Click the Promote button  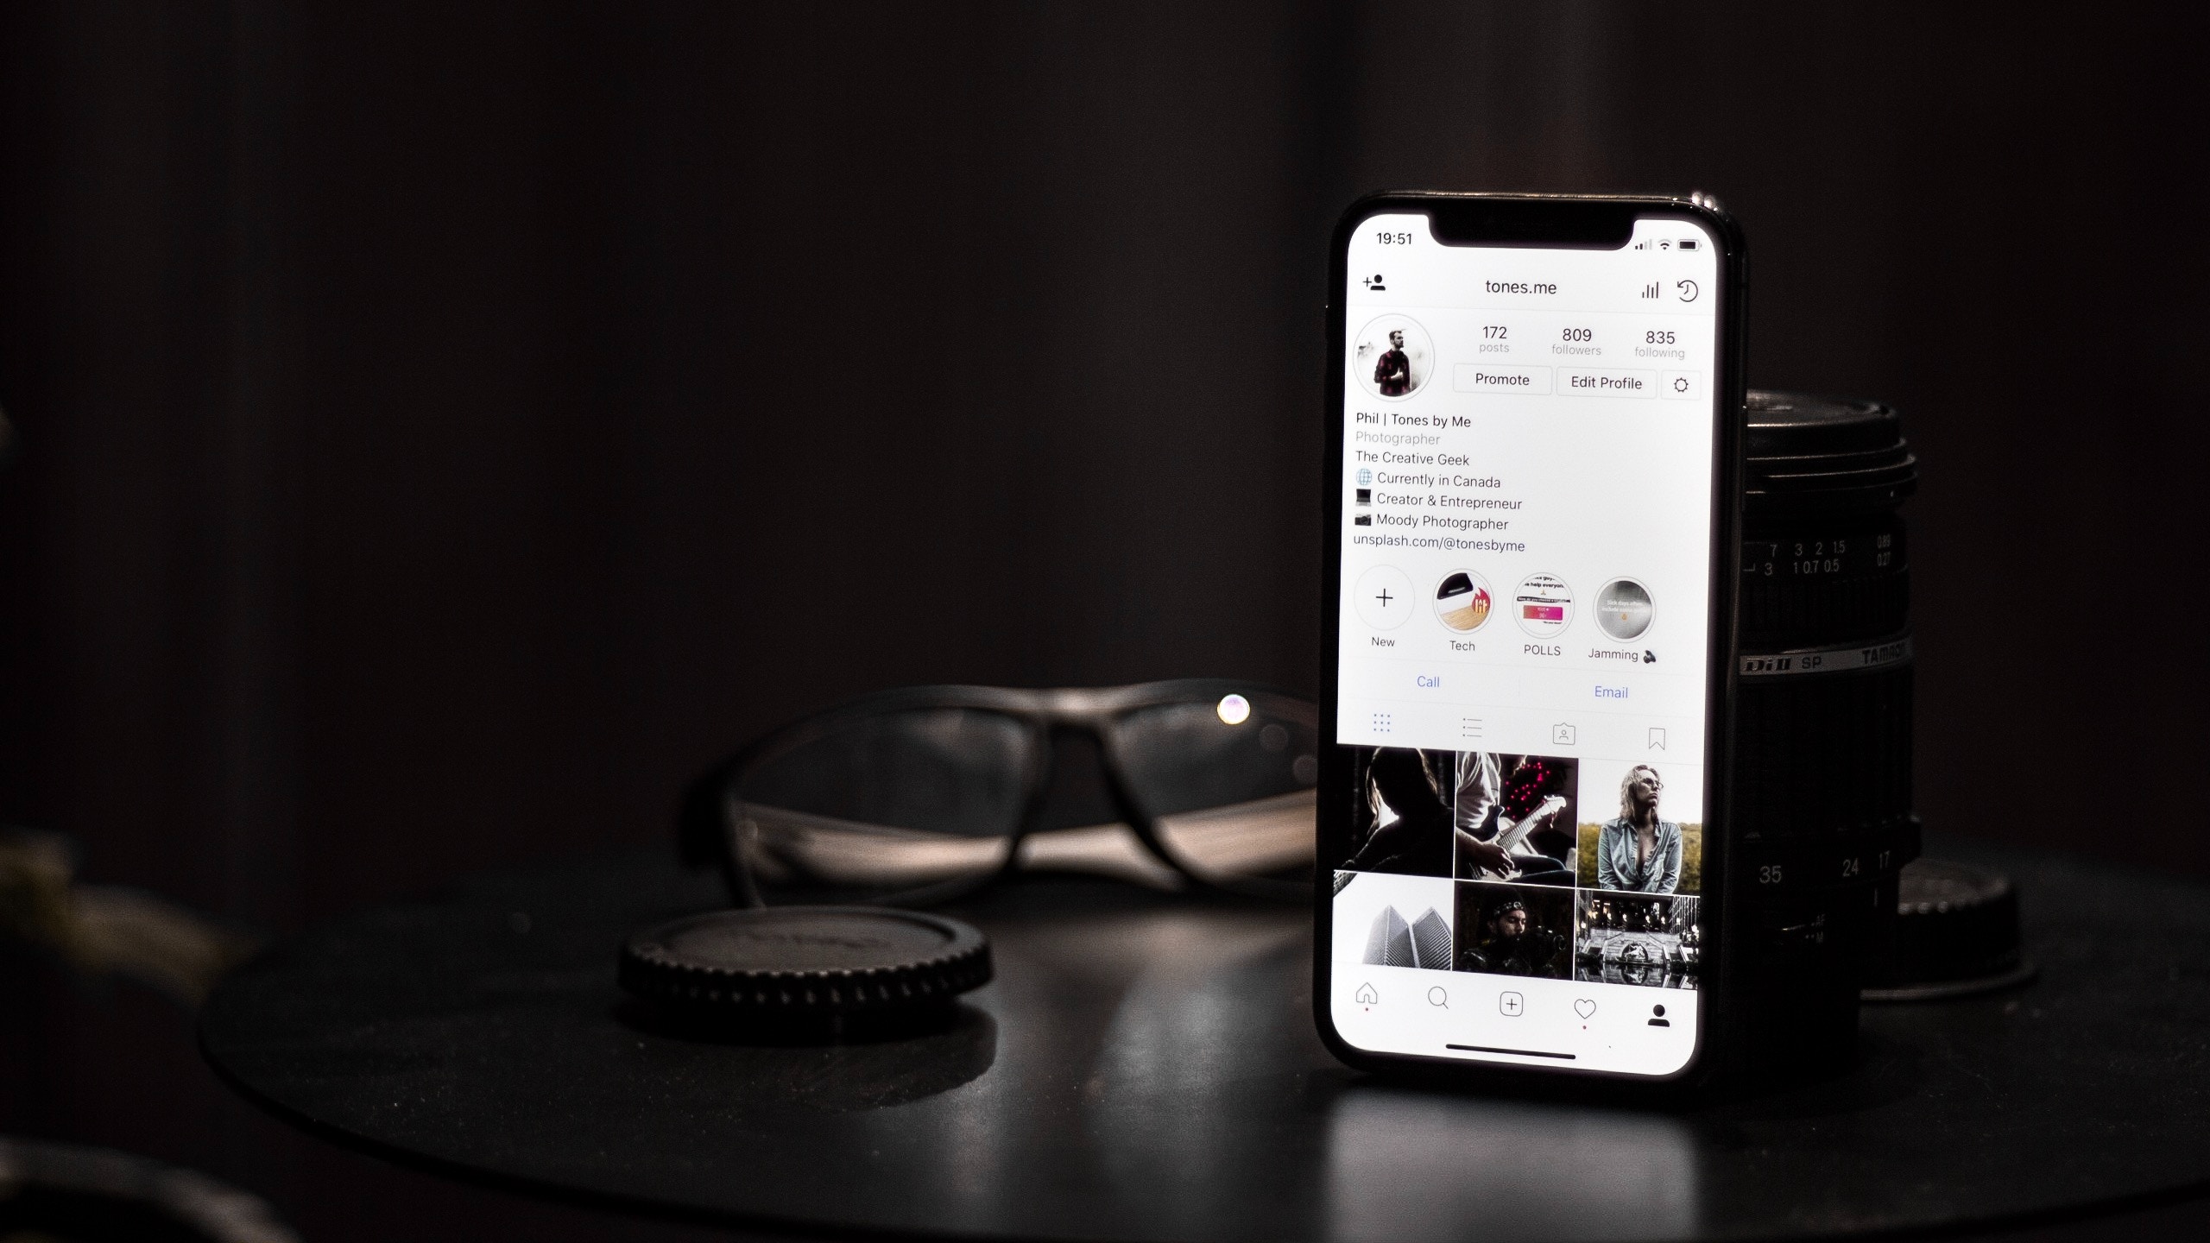coord(1501,382)
